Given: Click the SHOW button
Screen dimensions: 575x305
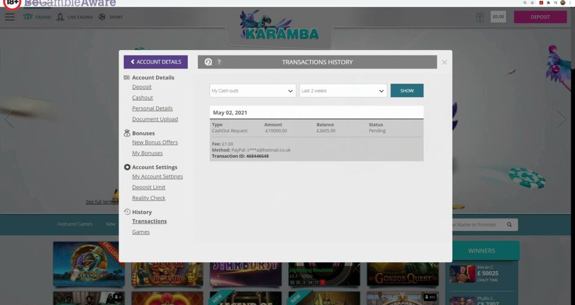Looking at the screenshot, I should tap(407, 91).
